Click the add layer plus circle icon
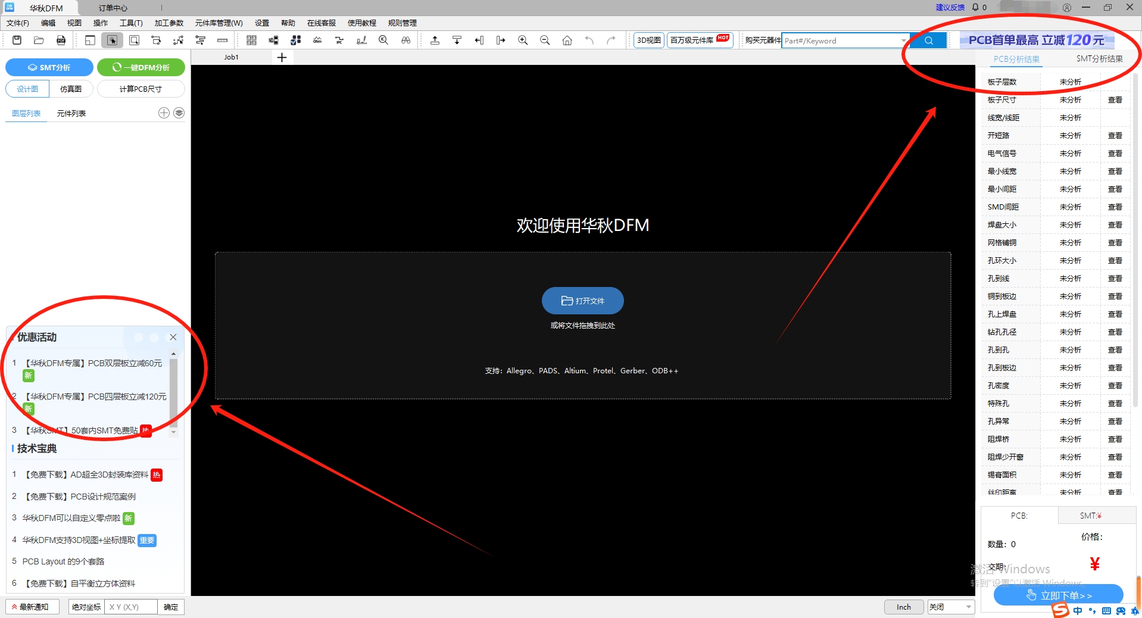Viewport: 1142px width, 618px height. click(x=164, y=113)
